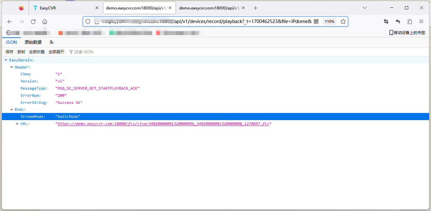Open the extensions puzzle icon
This screenshot has height=211, width=431.
[410, 21]
